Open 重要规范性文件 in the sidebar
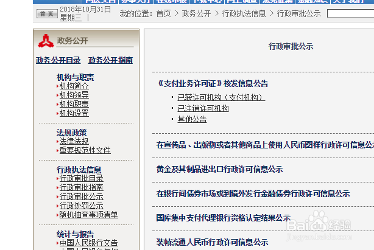This screenshot has height=250, width=374. click(85, 150)
